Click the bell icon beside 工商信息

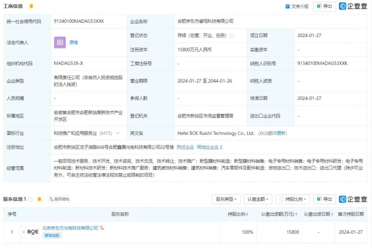[31, 6]
